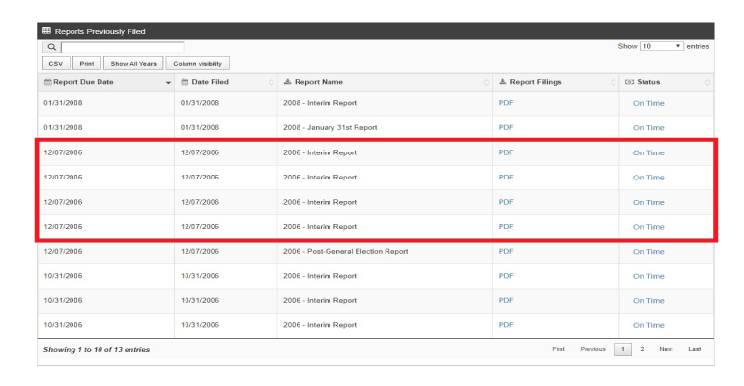Click On Time status of first 2008 Interim Report
744x386 pixels.
648,102
